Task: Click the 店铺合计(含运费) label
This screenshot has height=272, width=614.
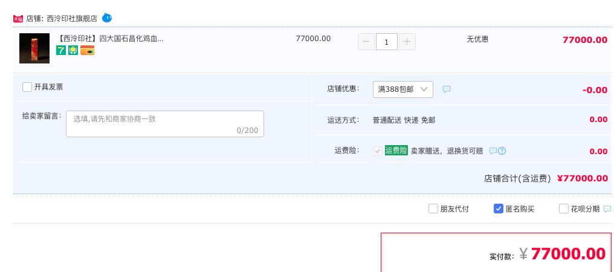Action: tap(517, 179)
